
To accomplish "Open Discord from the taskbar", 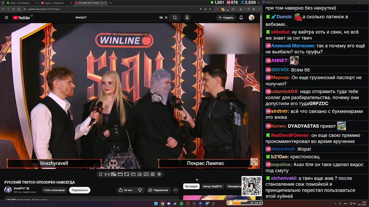I will click(x=169, y=204).
